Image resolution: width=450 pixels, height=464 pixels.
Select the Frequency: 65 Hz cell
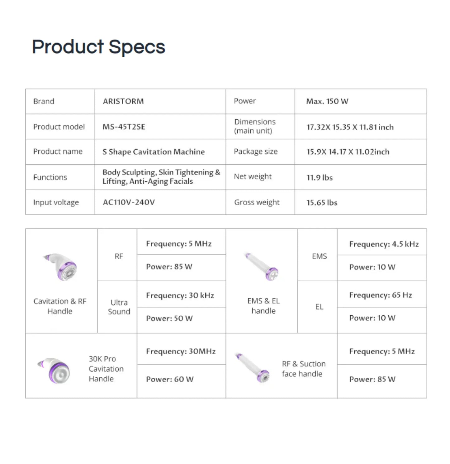click(380, 295)
